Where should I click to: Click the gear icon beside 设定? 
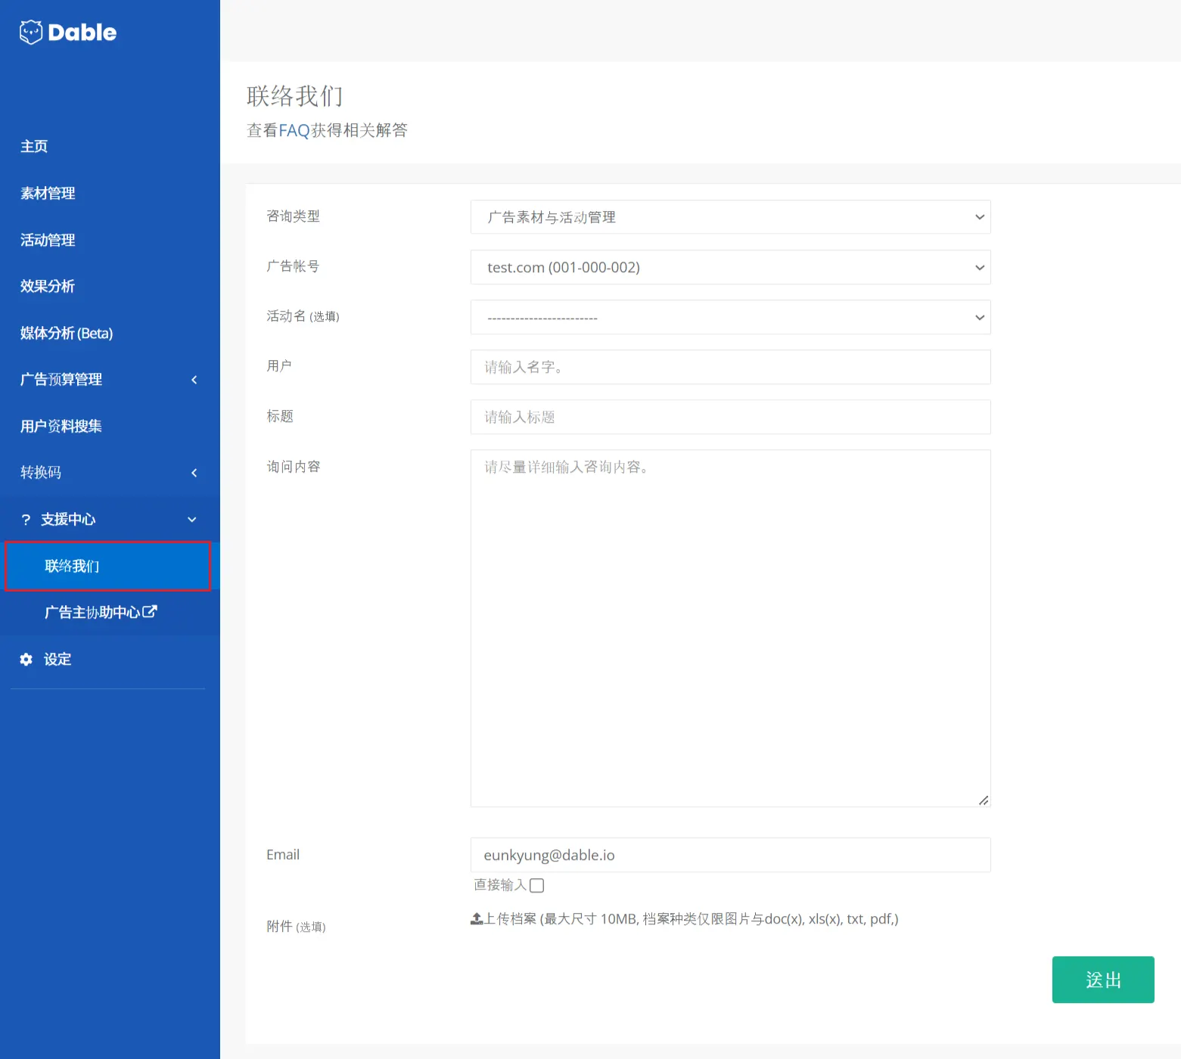[x=26, y=660]
